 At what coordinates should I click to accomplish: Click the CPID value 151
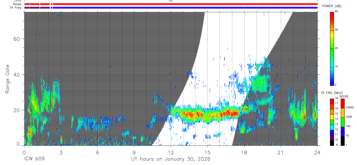pos(171,1)
